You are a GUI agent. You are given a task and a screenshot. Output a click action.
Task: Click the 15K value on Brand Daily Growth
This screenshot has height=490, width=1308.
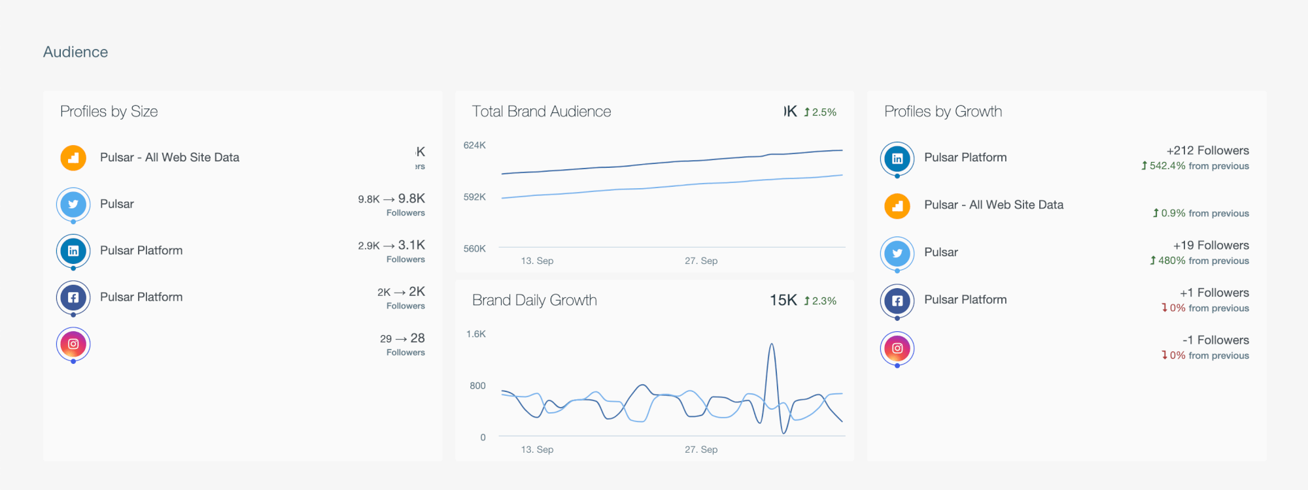click(783, 301)
